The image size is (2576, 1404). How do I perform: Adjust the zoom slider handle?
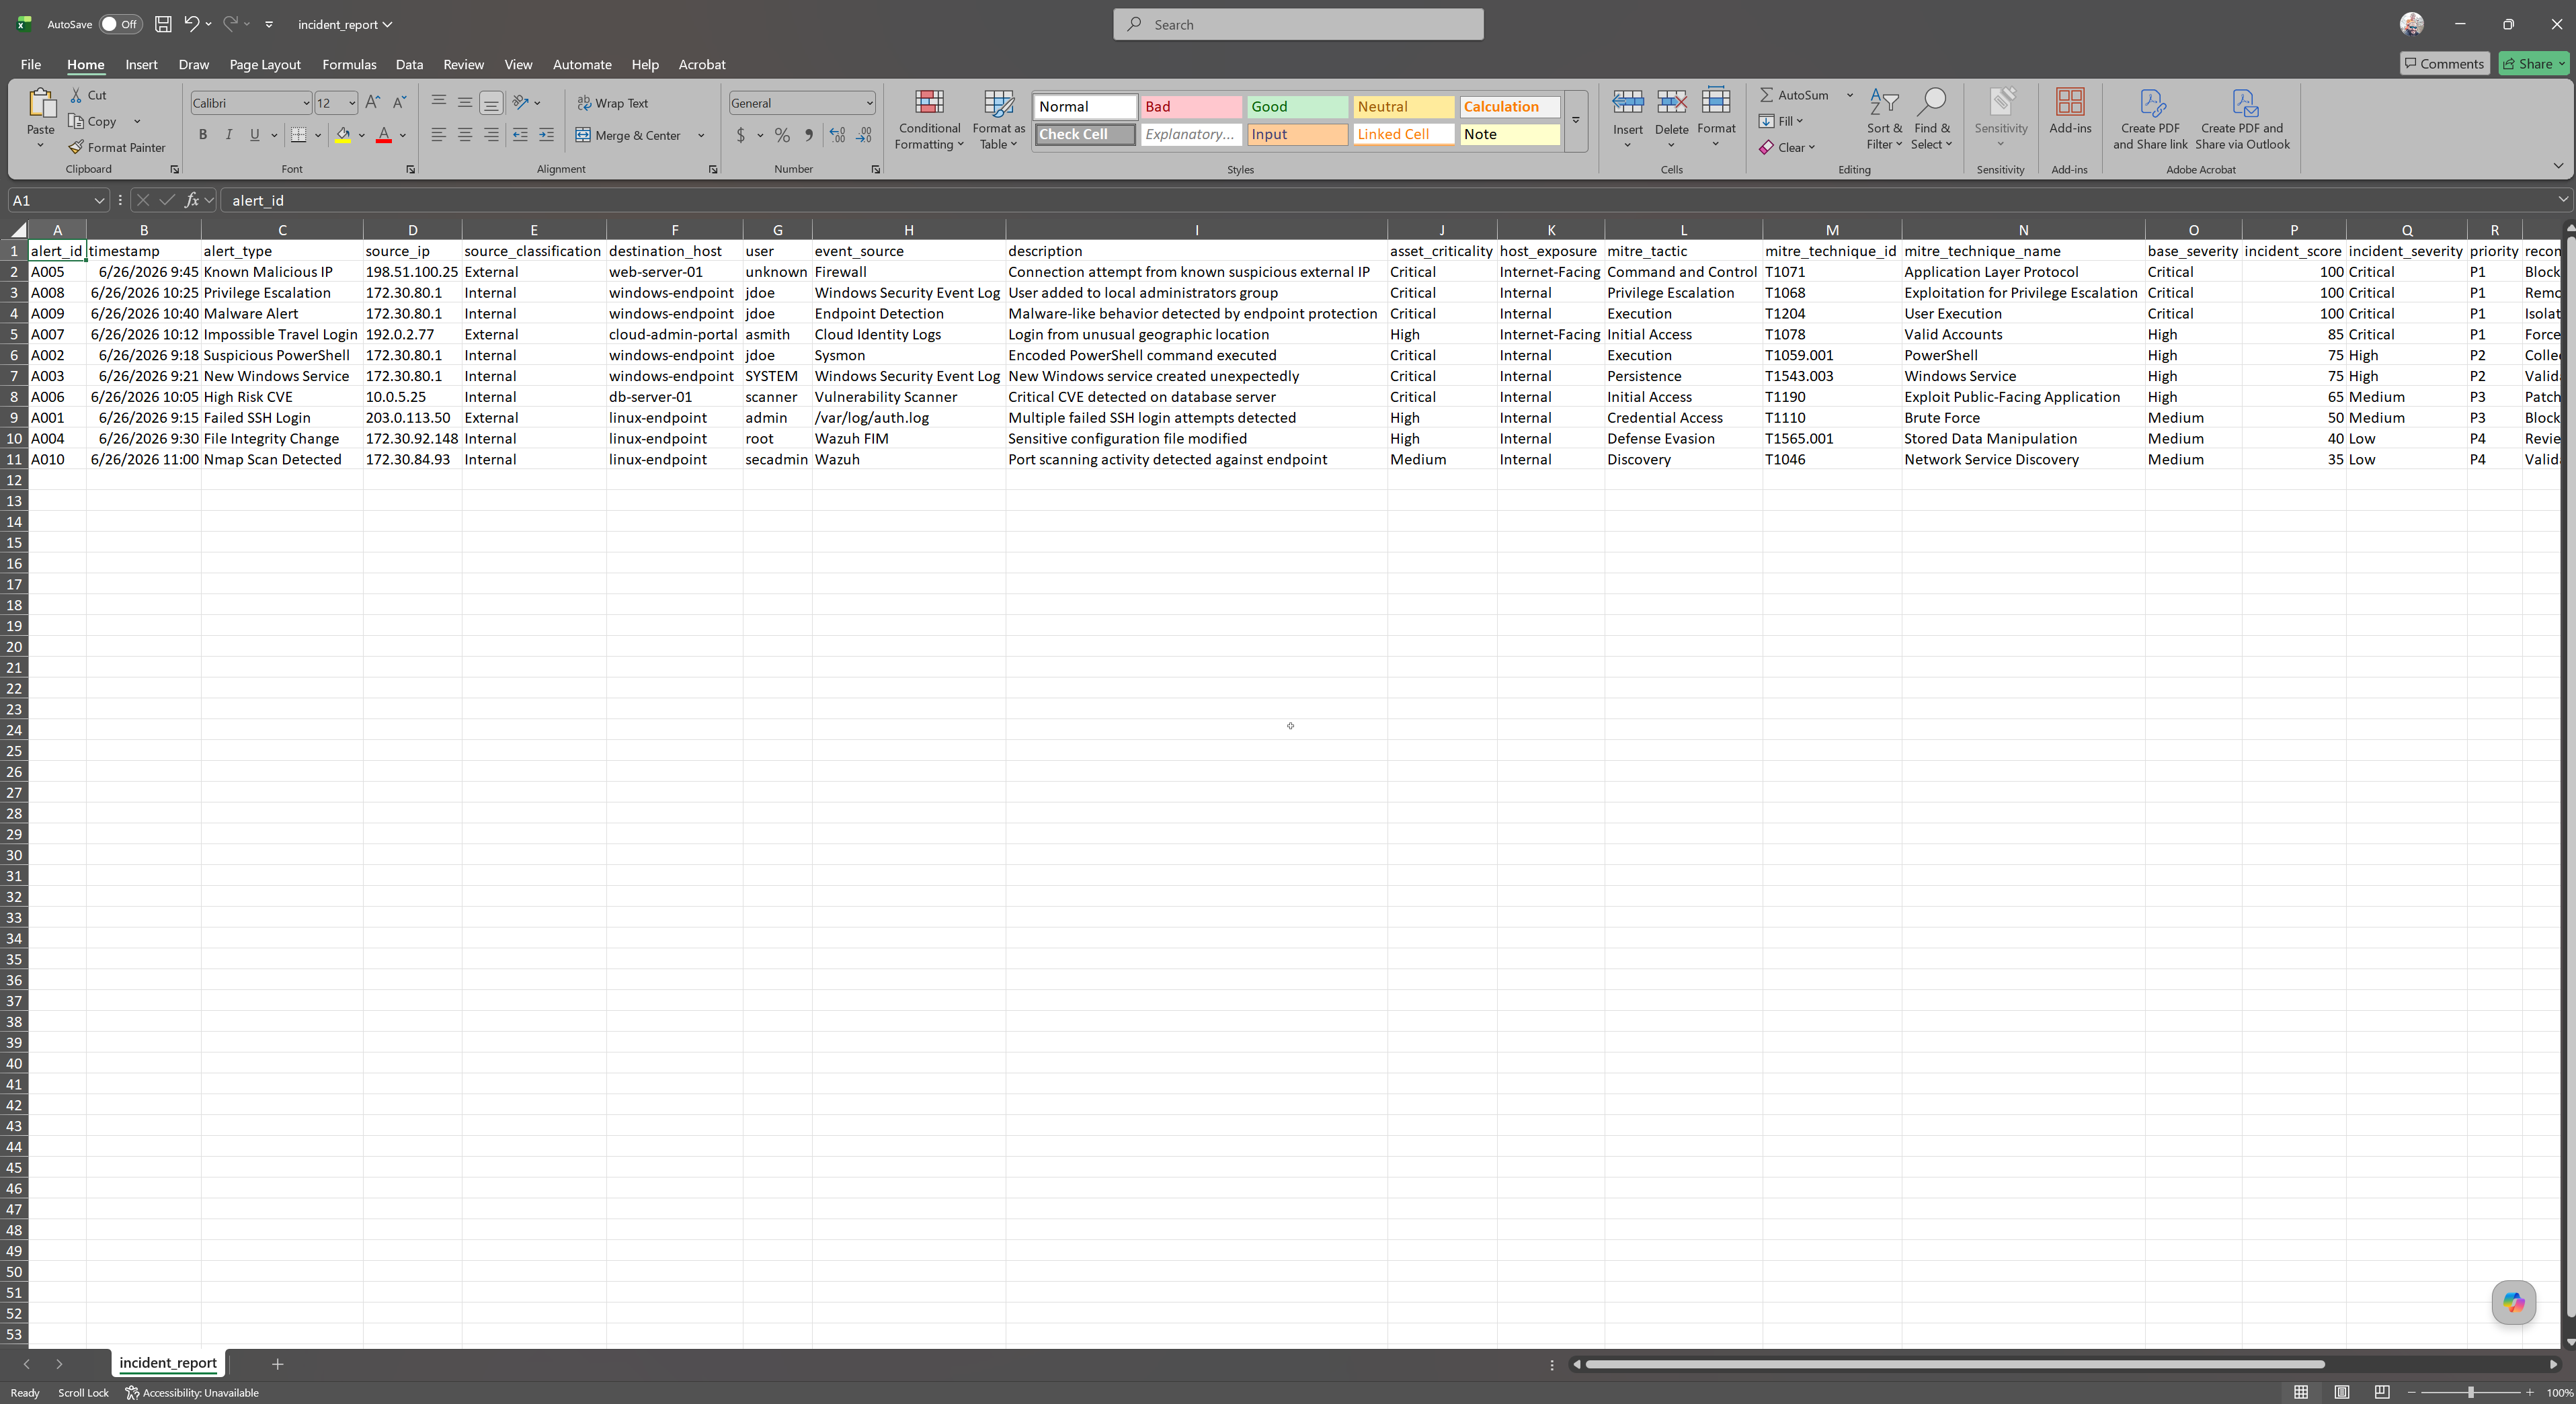pyautogui.click(x=2470, y=1392)
